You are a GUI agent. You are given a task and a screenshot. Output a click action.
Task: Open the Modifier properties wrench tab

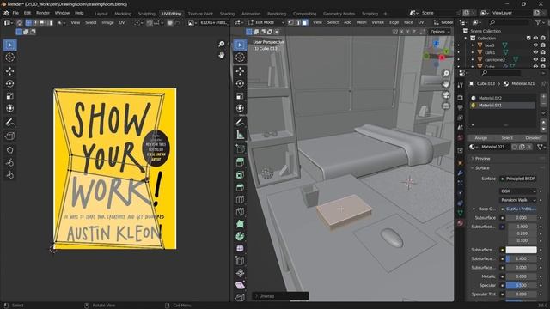coord(461,173)
